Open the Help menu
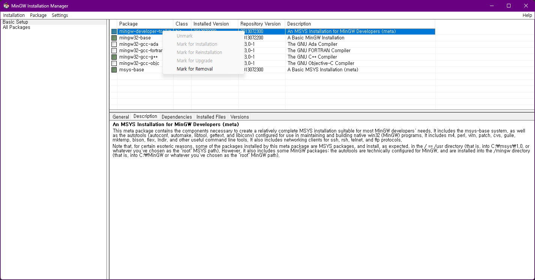Image resolution: width=535 pixels, height=280 pixels. (527, 15)
